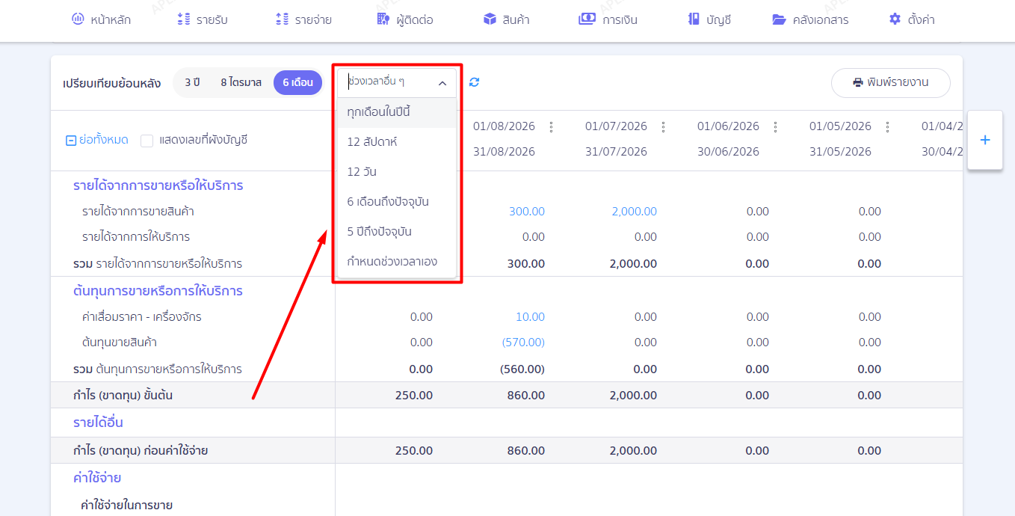Open the blue (570.00) amount for ต้นทุนขายสินค้า

point(523,343)
